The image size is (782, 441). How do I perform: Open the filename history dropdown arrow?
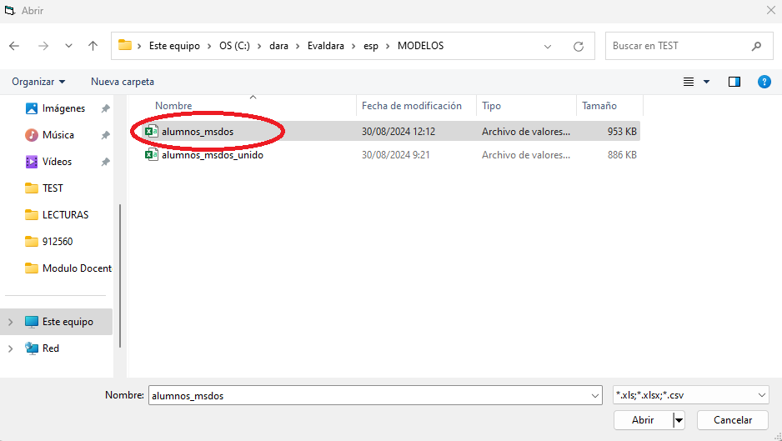coord(595,396)
